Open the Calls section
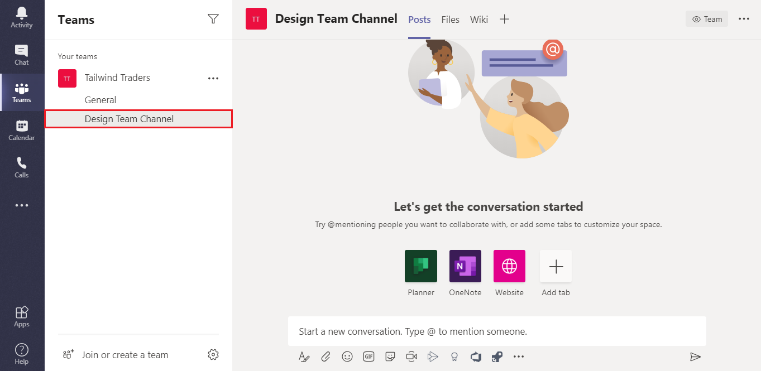This screenshot has width=761, height=371. tap(22, 167)
